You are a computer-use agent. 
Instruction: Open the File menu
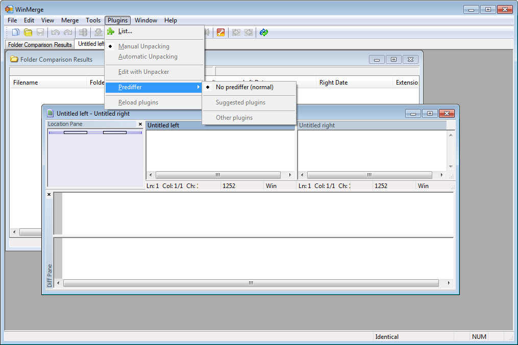(12, 20)
